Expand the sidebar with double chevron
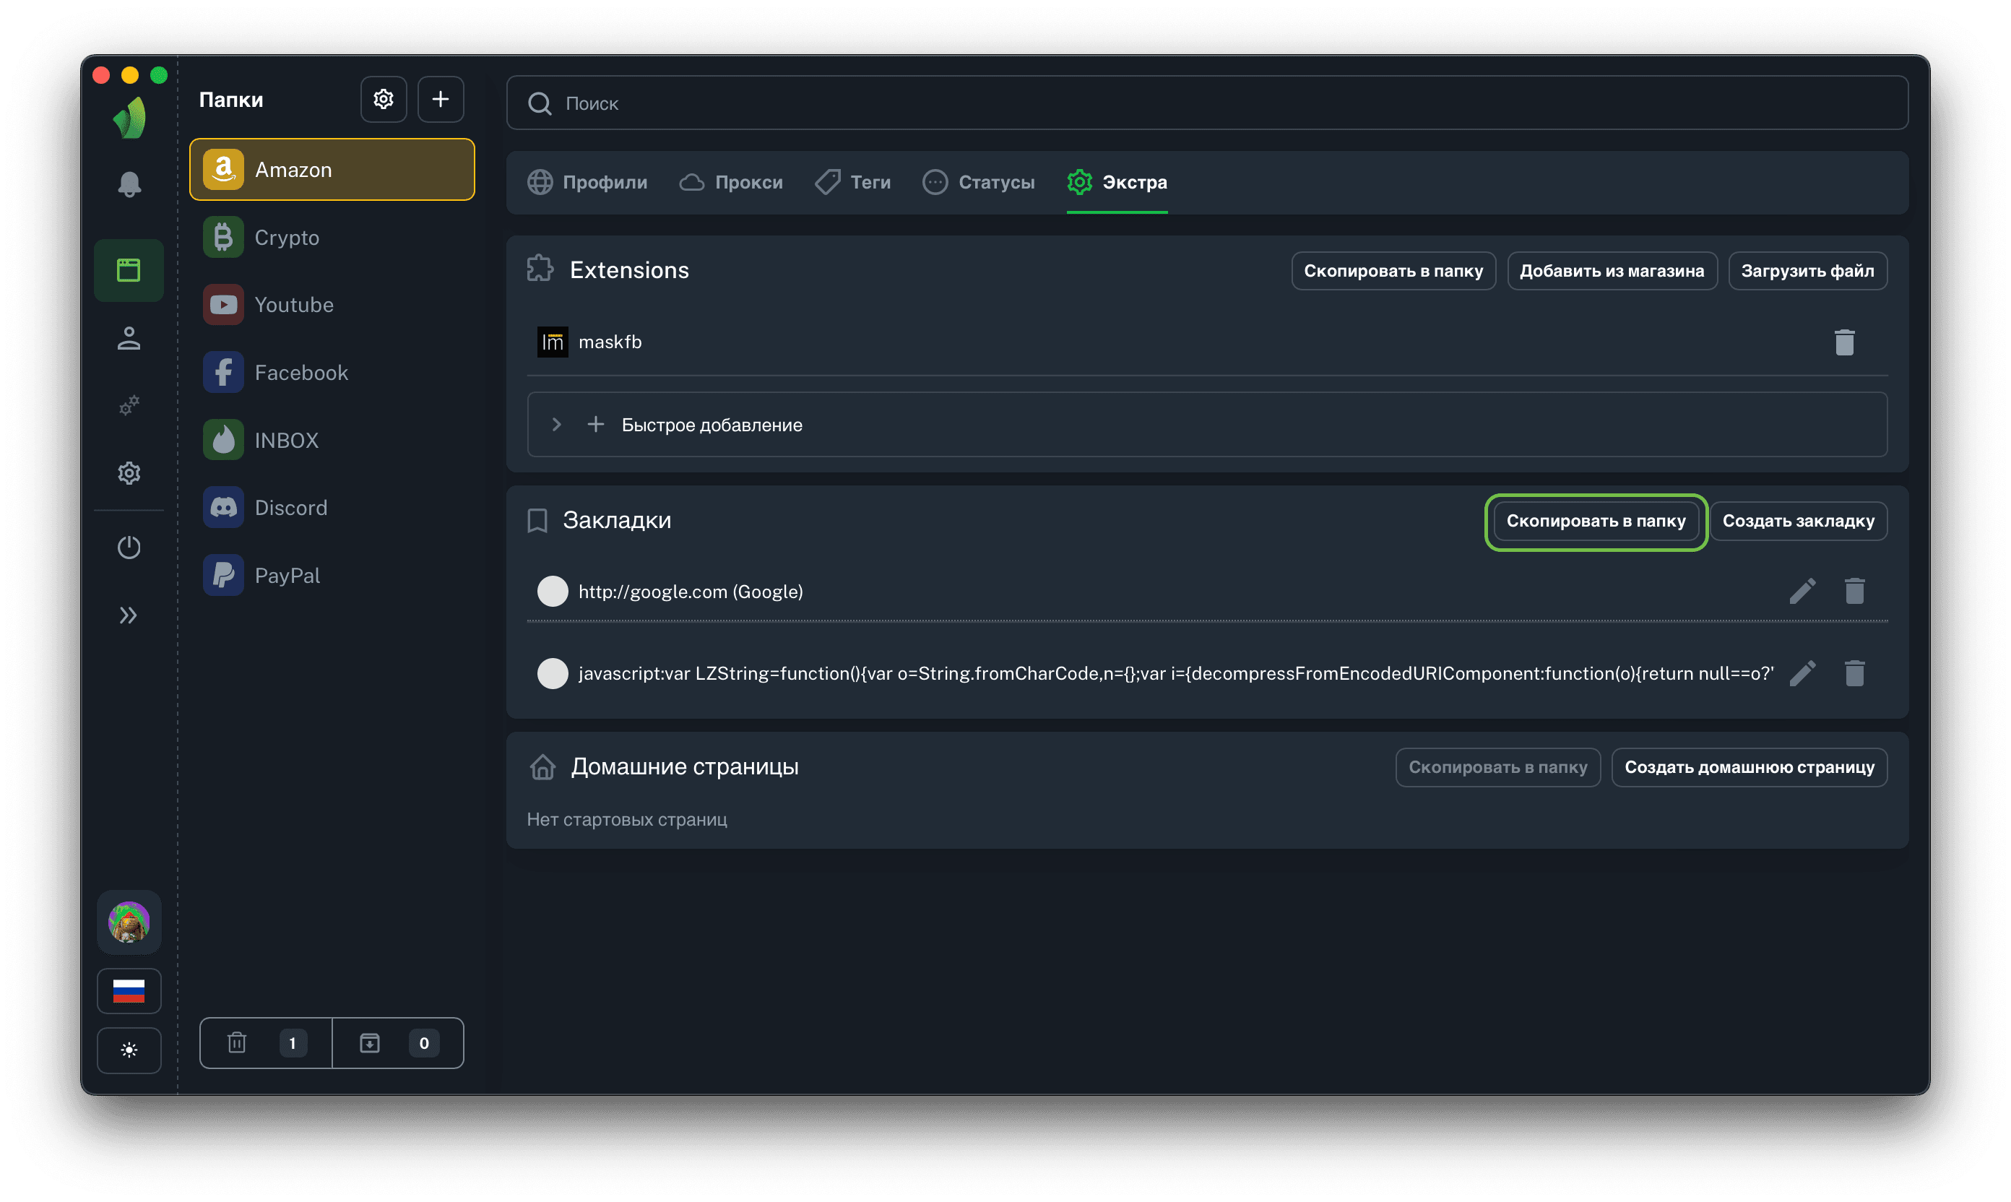 [x=129, y=615]
